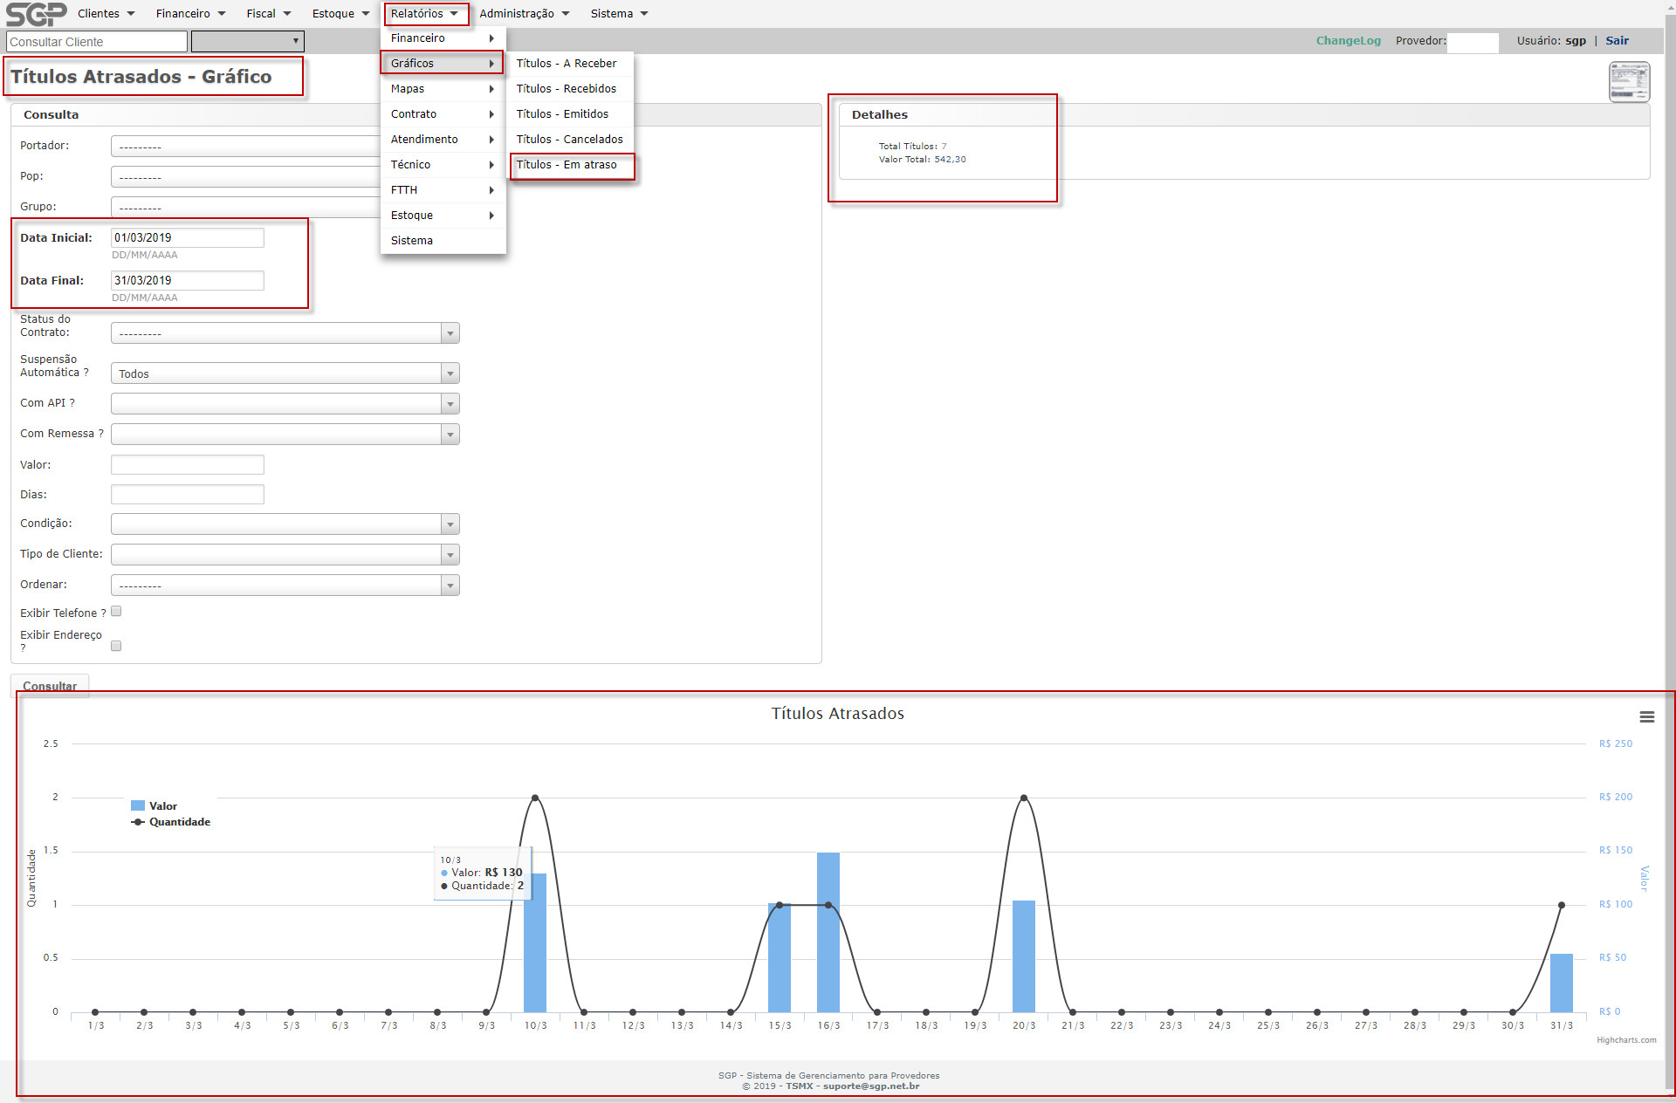The image size is (1676, 1103).
Task: Enable the Exibir Endereço checkbox
Action: click(x=116, y=646)
